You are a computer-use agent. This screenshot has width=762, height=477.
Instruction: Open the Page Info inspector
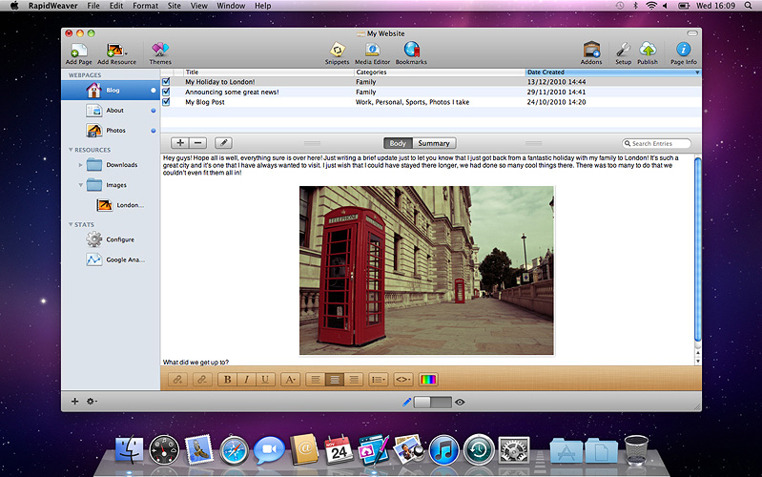(683, 51)
